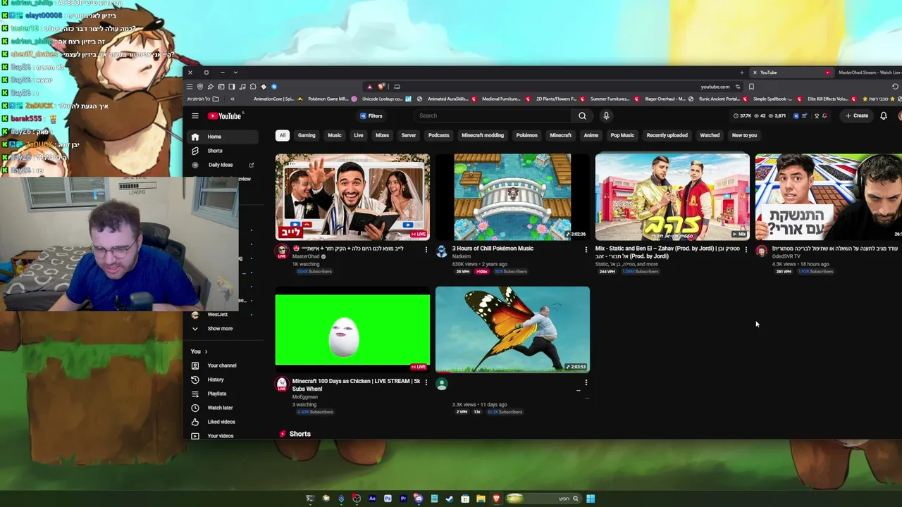Expand the You section chevron

(206, 351)
